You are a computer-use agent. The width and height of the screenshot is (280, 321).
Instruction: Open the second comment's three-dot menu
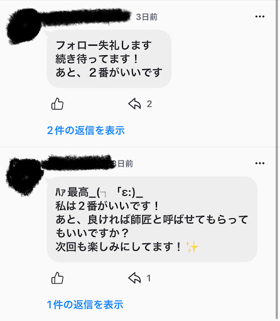tap(260, 163)
